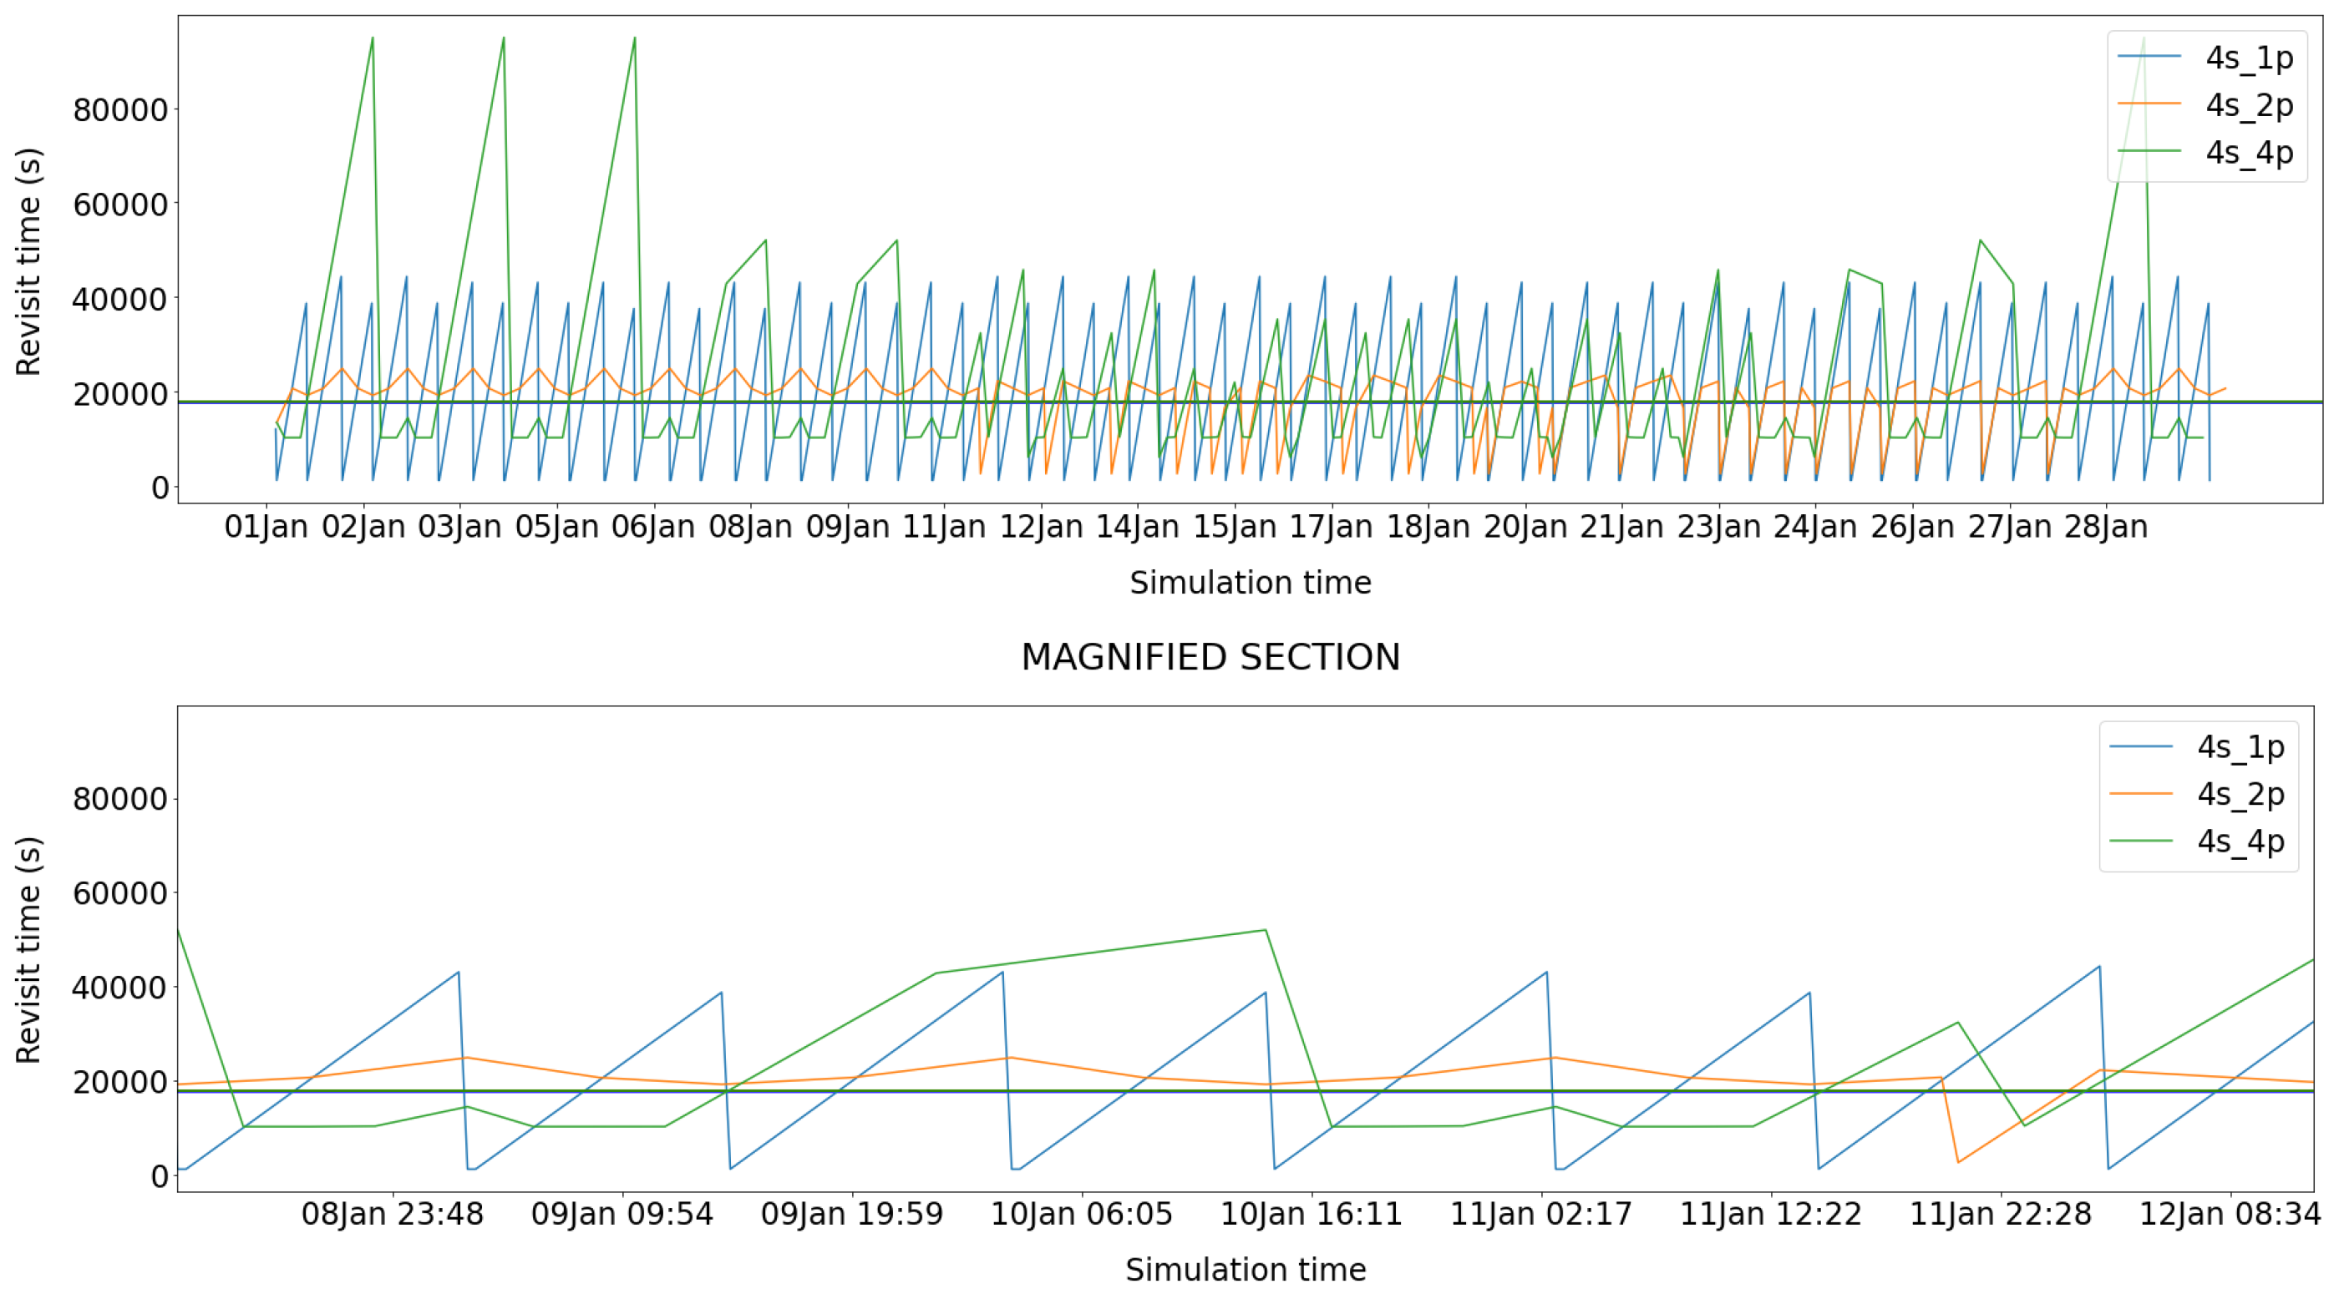Click the magnified chart's Simulation time axis label

pyautogui.click(x=1245, y=1270)
